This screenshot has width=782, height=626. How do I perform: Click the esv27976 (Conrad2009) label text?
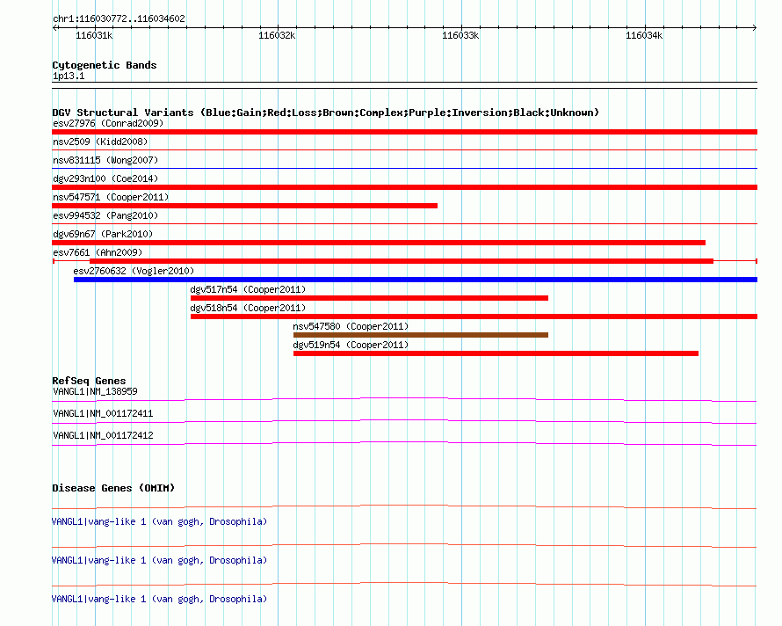pyautogui.click(x=108, y=123)
